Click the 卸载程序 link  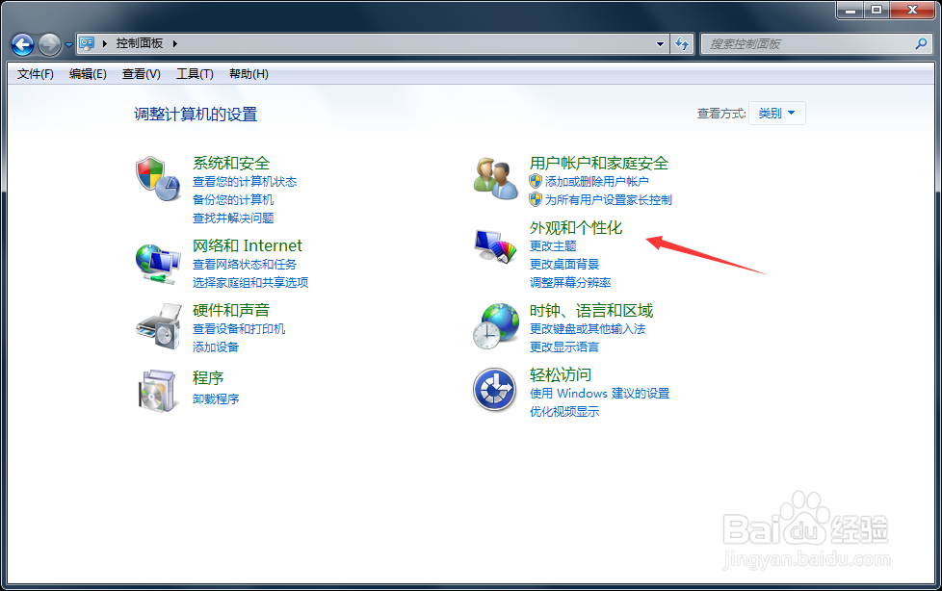218,398
